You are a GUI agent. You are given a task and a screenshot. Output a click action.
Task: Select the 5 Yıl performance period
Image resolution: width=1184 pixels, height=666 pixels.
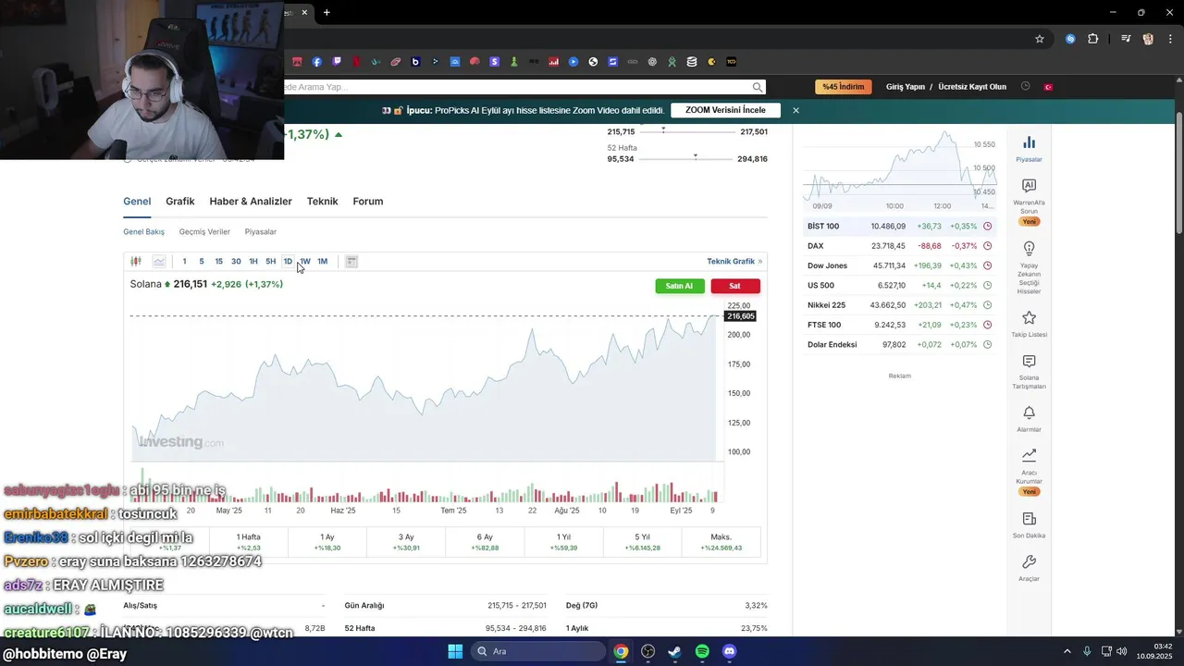click(x=643, y=542)
